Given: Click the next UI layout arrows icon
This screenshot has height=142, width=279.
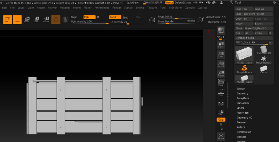Looking at the screenshot, I should [201, 3].
